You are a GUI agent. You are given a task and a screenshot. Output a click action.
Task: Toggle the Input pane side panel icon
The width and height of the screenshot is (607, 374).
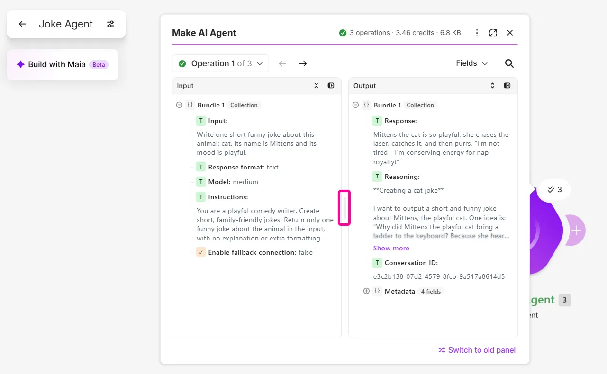click(x=331, y=86)
